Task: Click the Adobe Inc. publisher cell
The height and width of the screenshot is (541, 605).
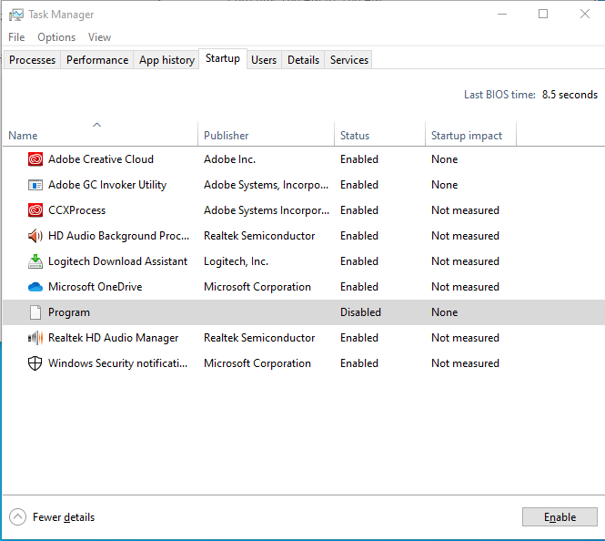Action: point(229,159)
